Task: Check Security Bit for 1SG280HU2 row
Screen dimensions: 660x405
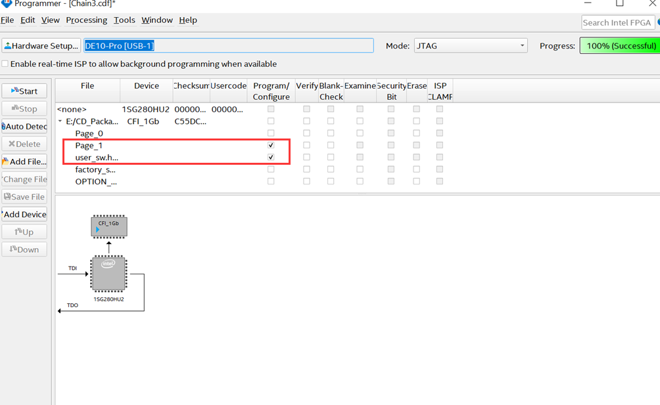Action: tap(391, 109)
